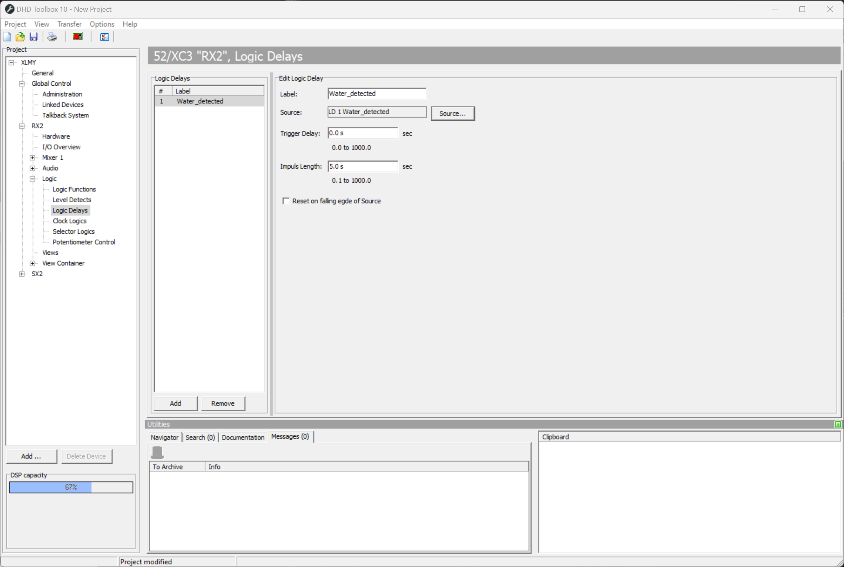
Task: Open the Transfer menu
Action: pos(69,24)
